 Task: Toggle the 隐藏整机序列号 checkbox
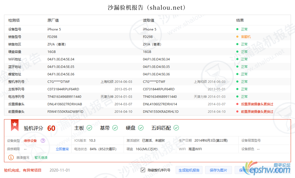click(x=143, y=170)
